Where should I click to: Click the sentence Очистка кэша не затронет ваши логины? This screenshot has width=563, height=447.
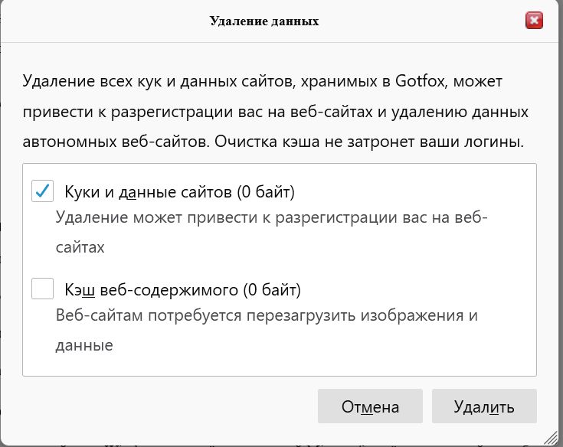tap(369, 142)
